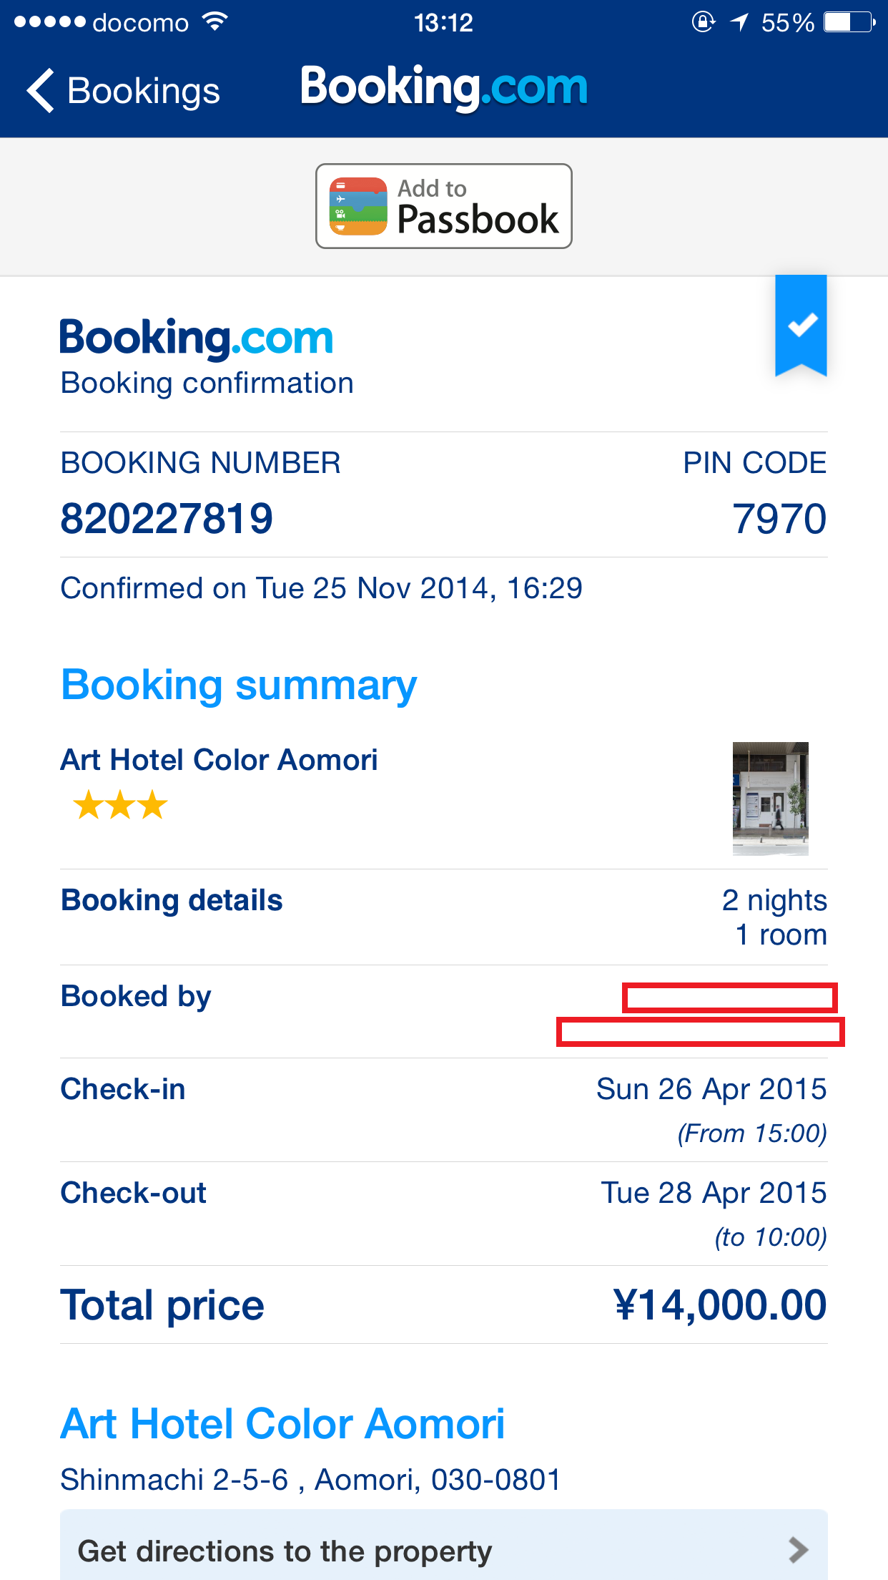Open the hotel photo thumbnail
This screenshot has width=888, height=1580.
tap(770, 799)
